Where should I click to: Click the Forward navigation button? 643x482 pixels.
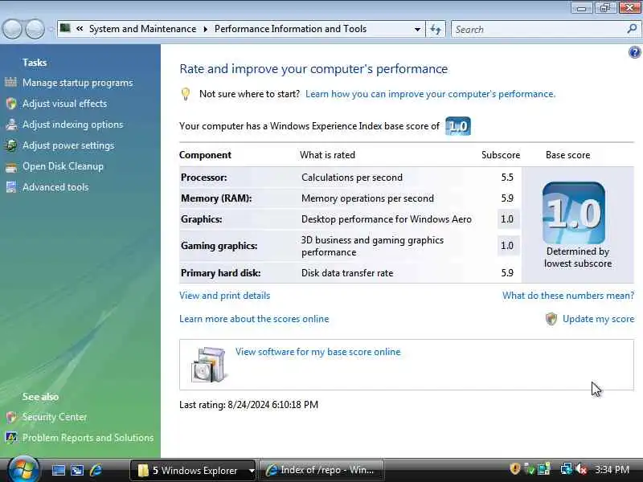point(35,29)
